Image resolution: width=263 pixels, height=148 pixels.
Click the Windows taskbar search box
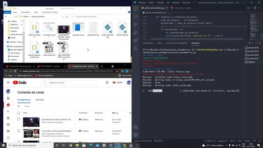pyautogui.click(x=30, y=145)
